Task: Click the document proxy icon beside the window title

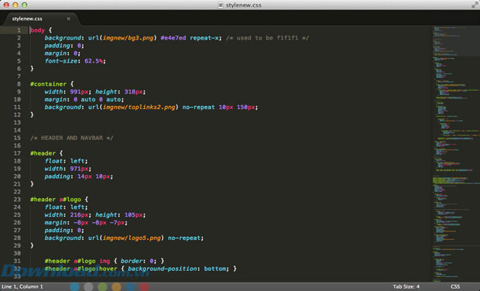Action: pos(221,5)
